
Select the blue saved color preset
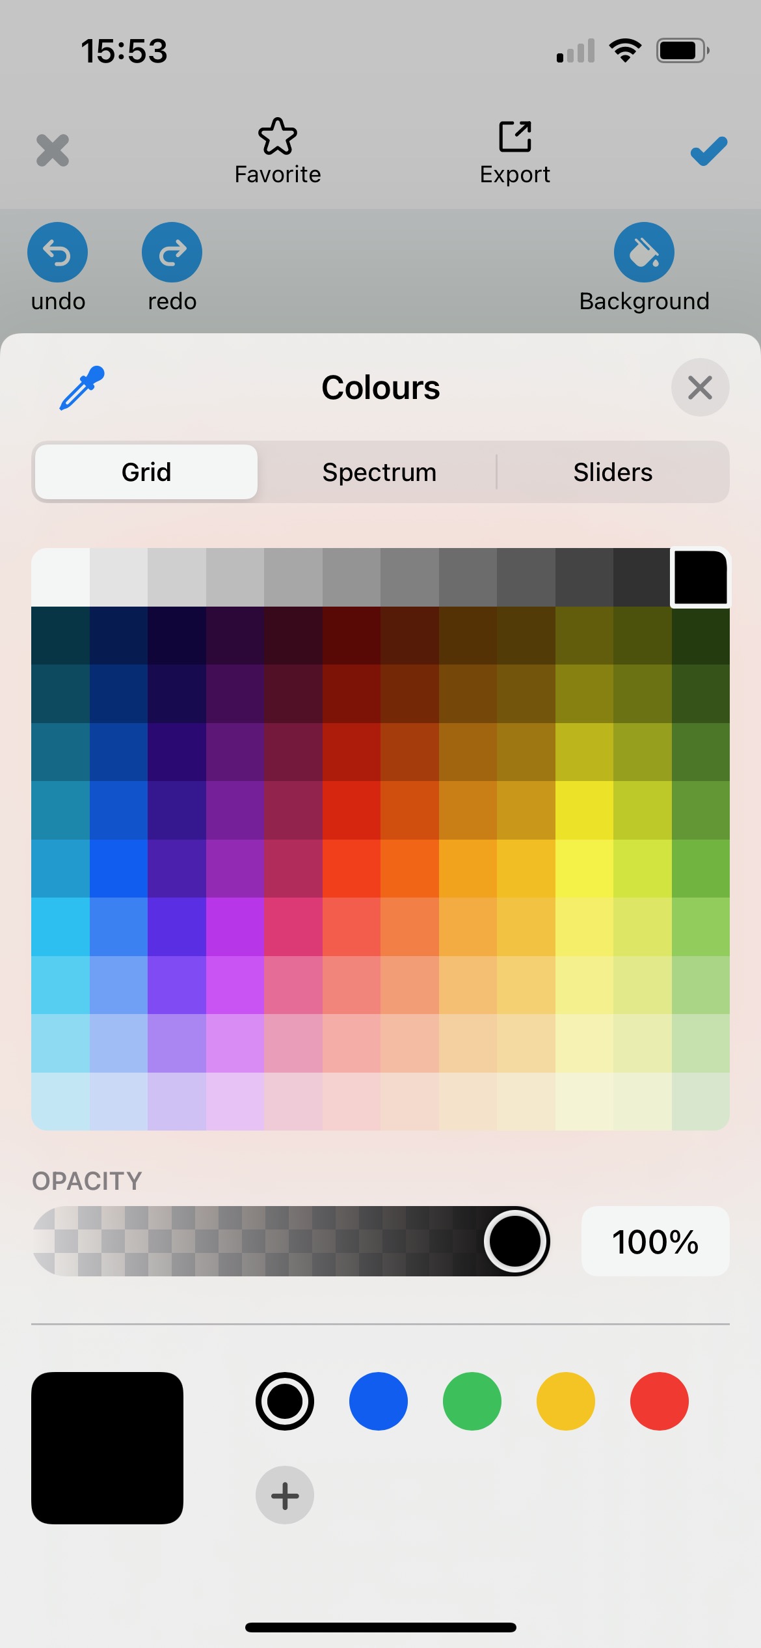379,1401
